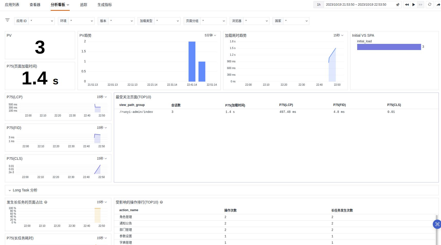Select the 参数设置 action row

tap(275, 236)
